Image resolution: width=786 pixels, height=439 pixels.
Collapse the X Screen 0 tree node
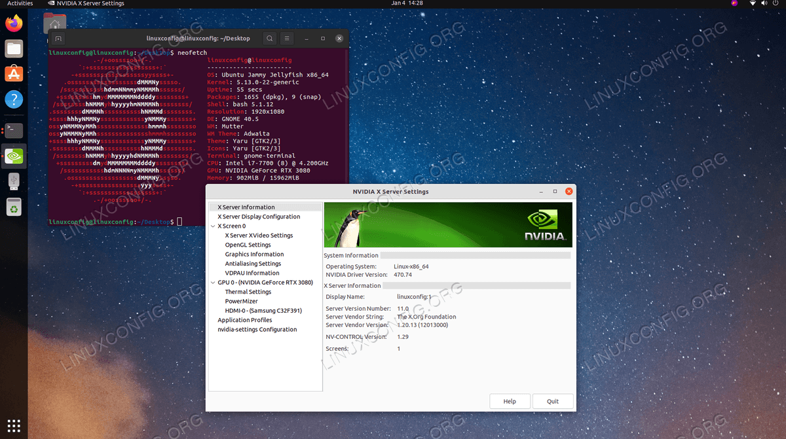click(x=213, y=226)
